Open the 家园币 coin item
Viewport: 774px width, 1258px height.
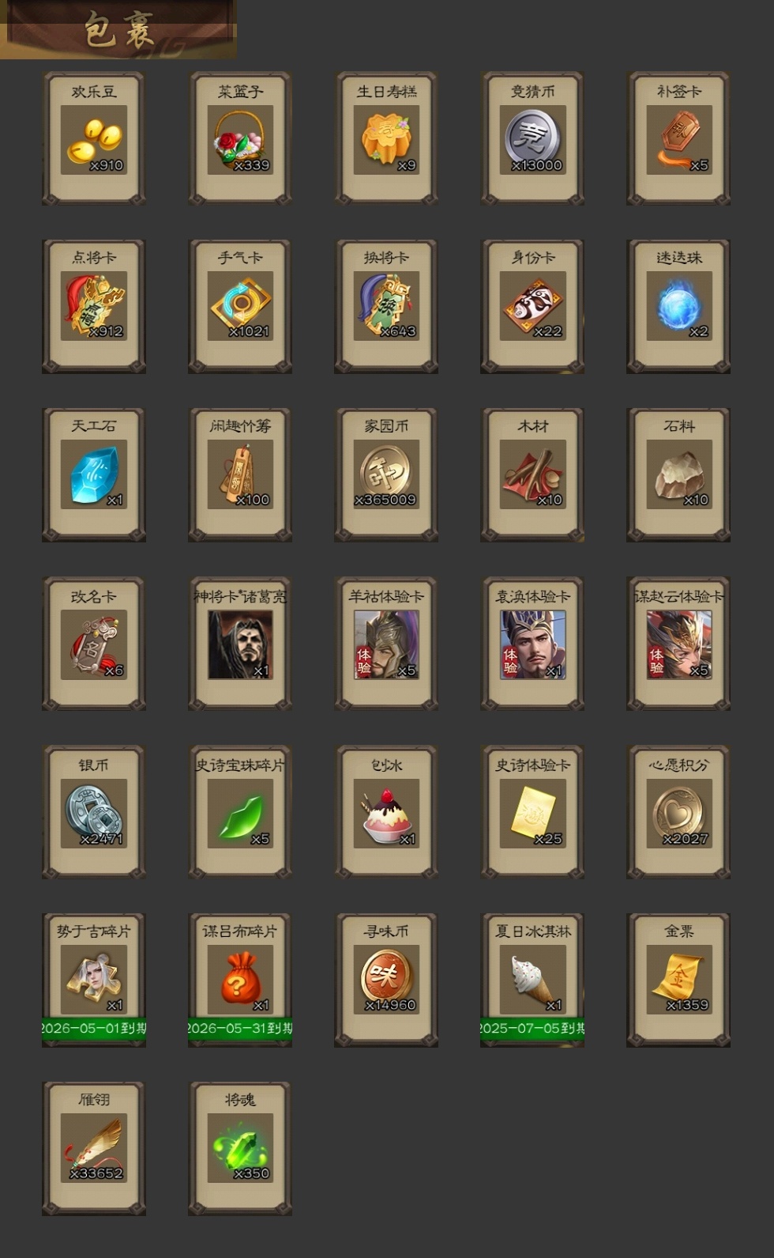coord(386,474)
